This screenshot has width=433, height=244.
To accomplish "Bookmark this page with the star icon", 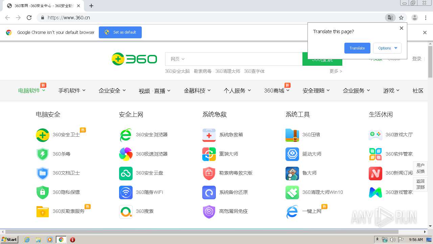I will pos(401,18).
